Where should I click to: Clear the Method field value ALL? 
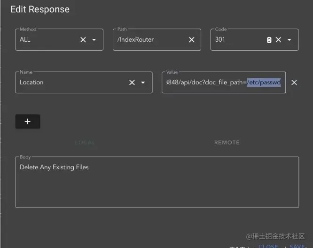[x=83, y=40]
